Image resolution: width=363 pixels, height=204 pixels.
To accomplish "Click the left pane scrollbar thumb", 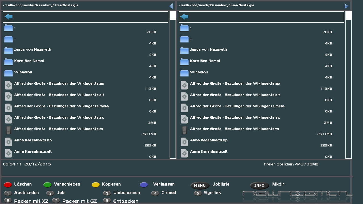I will click(173, 16).
